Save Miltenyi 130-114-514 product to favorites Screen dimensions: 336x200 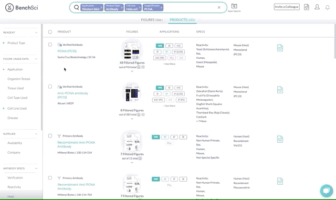click(x=280, y=139)
